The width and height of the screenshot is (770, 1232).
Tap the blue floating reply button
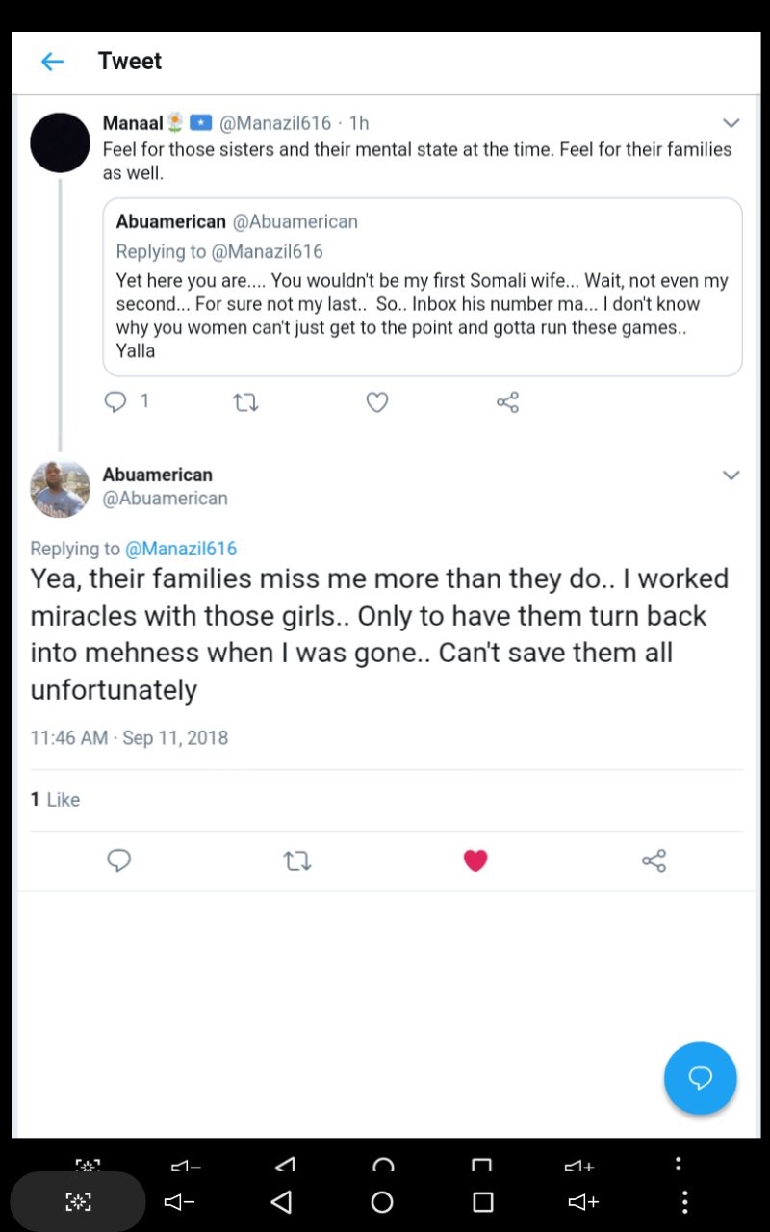(x=700, y=1078)
